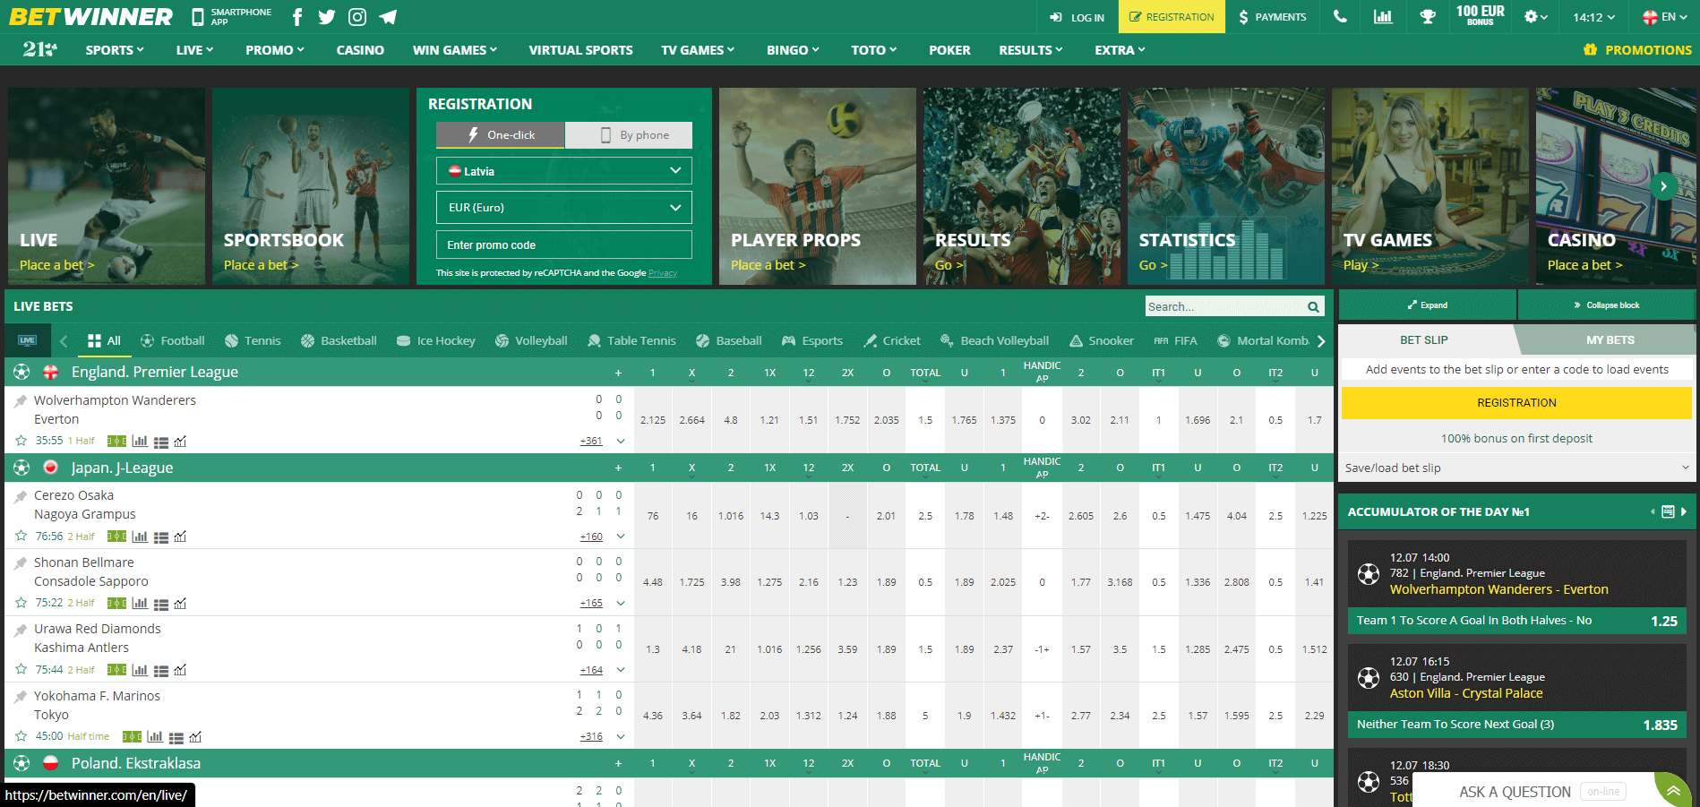Filter live bets by Ice Hockey
Viewport: 1700px width, 807px height.
click(436, 340)
